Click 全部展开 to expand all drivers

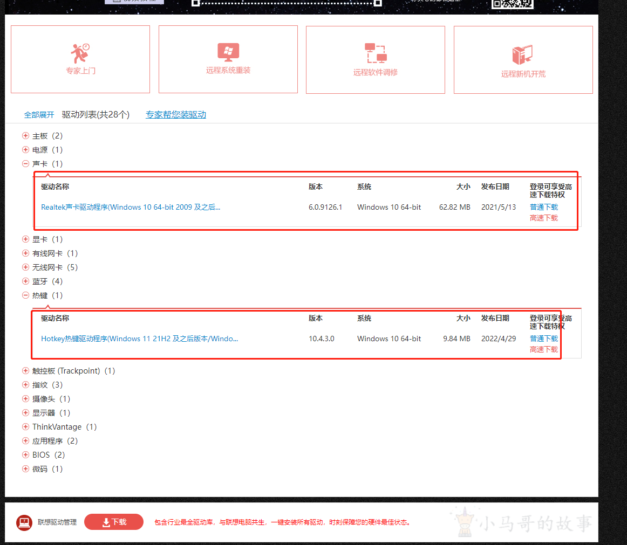[x=39, y=115]
